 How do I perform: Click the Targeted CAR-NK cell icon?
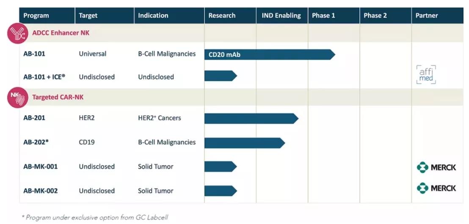[x=18, y=97]
